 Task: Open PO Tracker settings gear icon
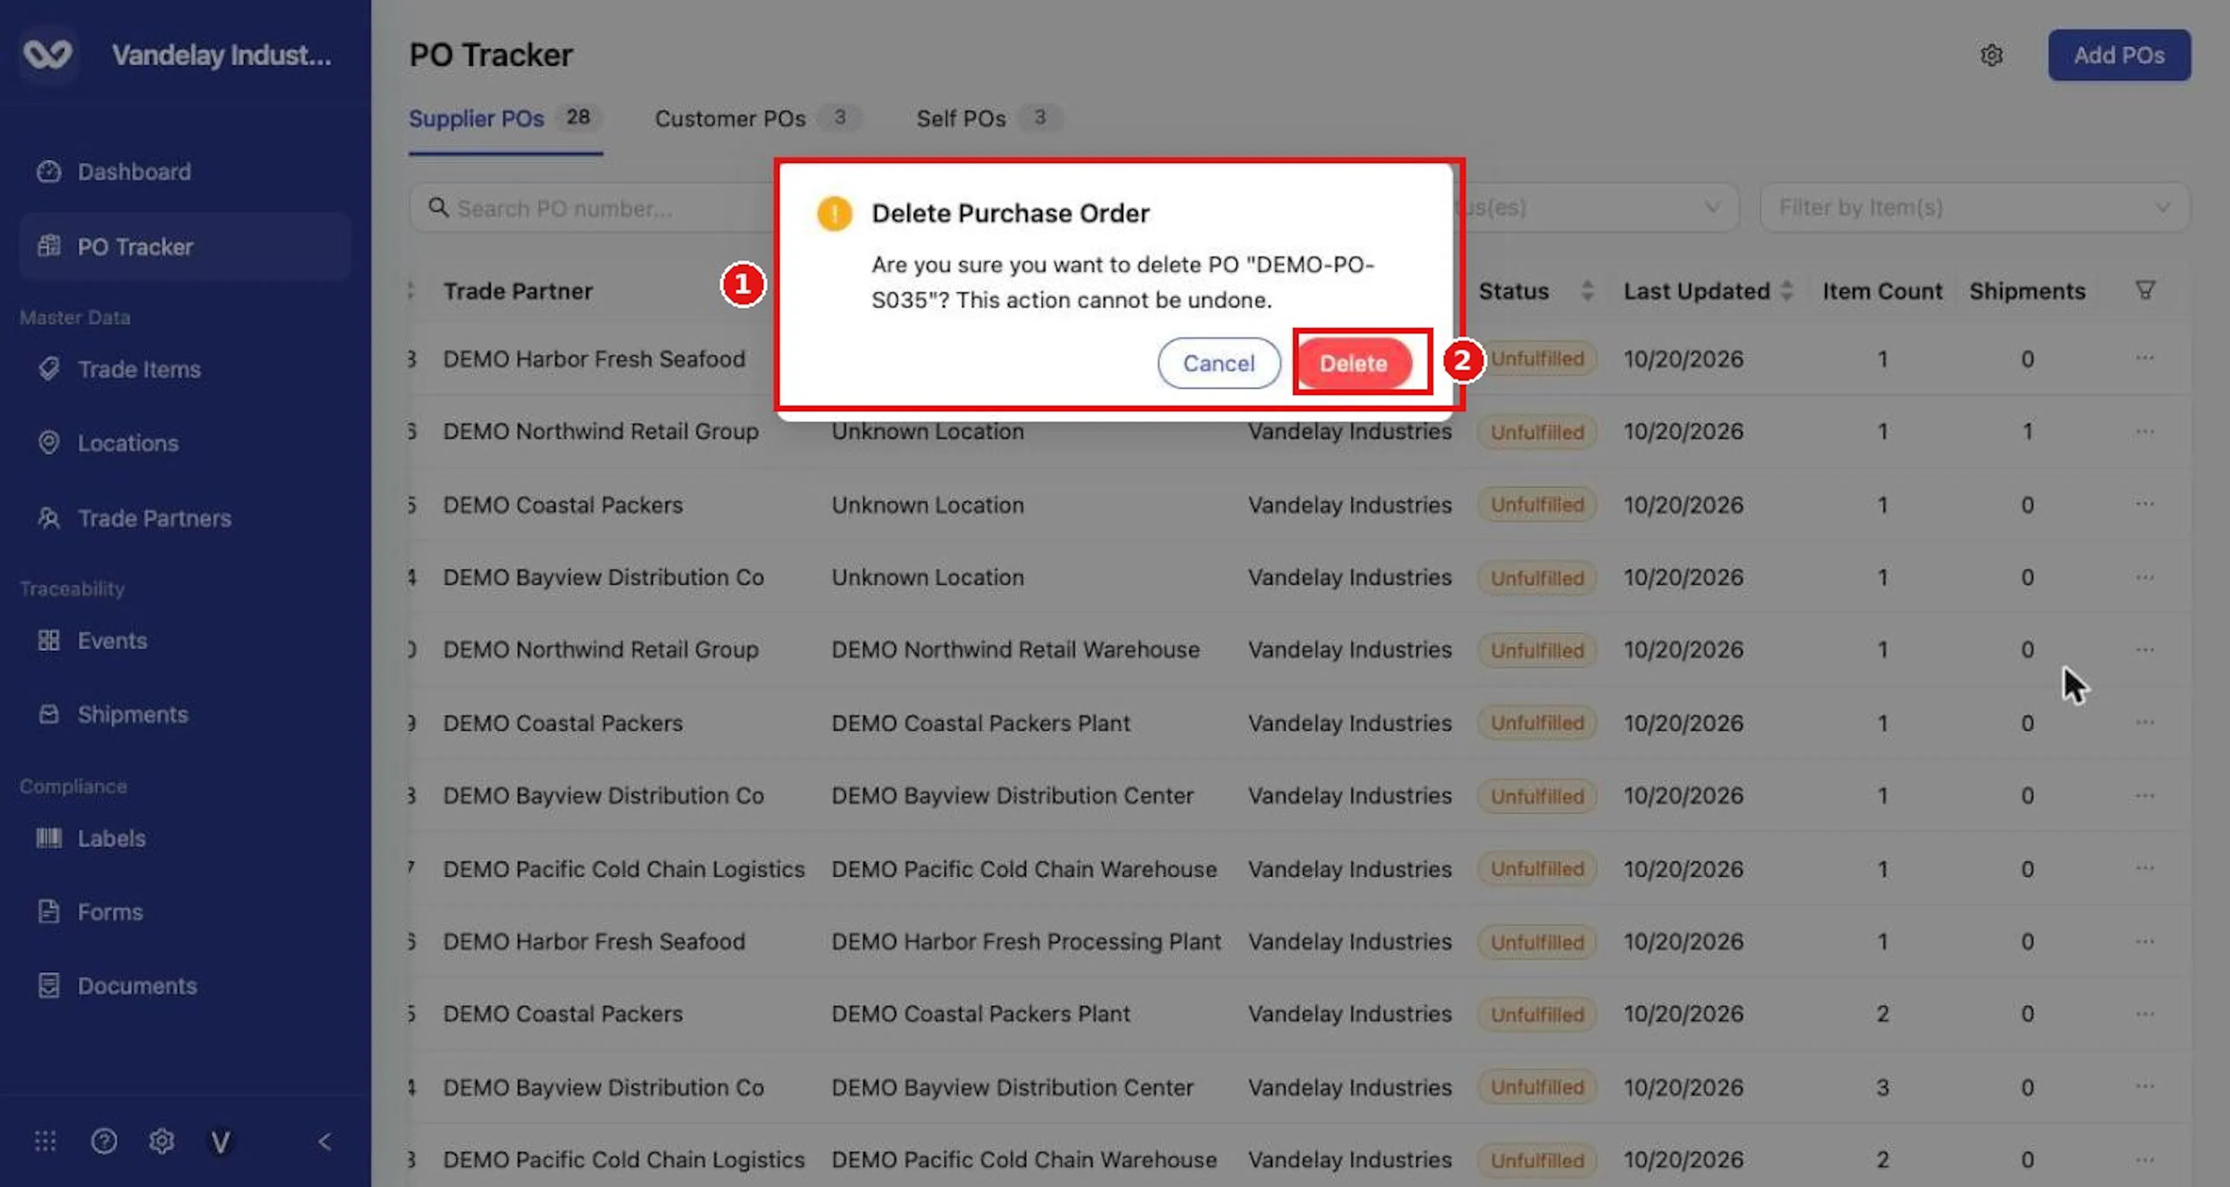[x=1992, y=55]
